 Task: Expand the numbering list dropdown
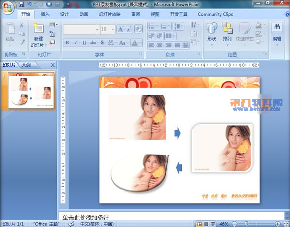(x=169, y=26)
